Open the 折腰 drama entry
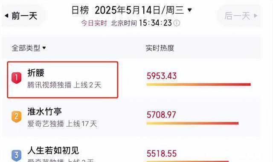The height and width of the screenshot is (162, 273). tap(63, 80)
